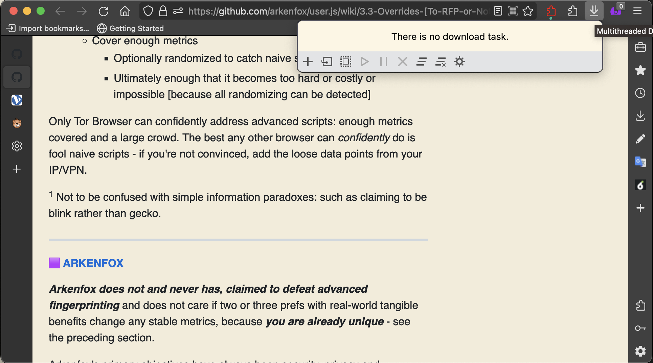Start download with the play button
653x363 pixels.
click(364, 62)
